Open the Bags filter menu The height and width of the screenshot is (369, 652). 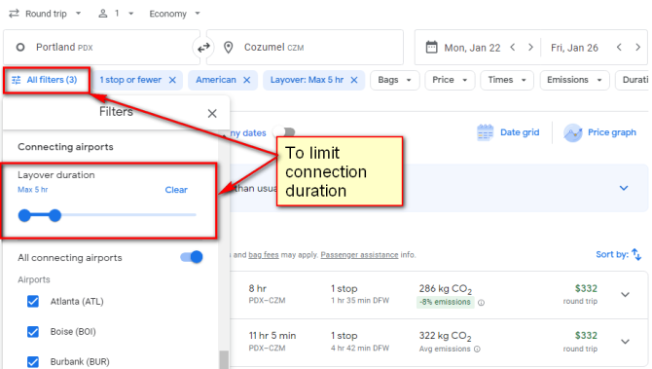pos(395,80)
